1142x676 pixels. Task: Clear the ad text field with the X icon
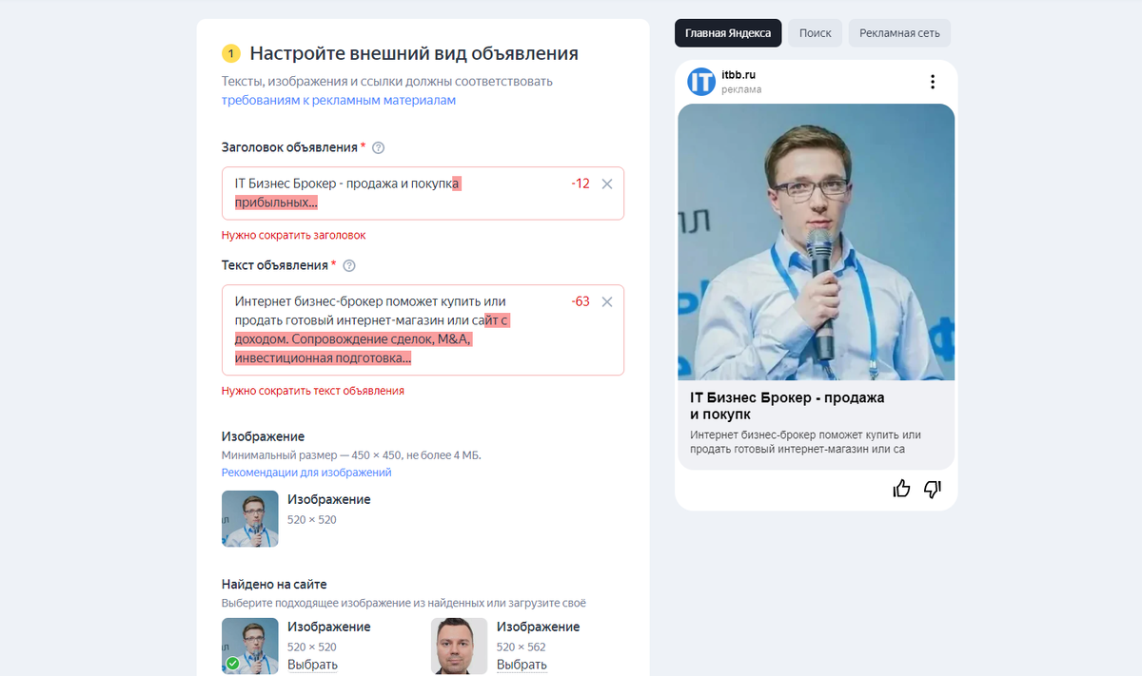[x=607, y=301]
